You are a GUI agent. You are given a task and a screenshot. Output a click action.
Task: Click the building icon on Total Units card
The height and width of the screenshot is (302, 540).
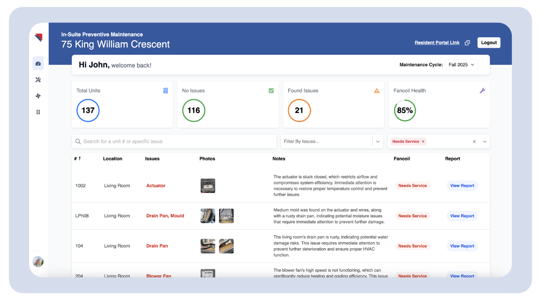tap(165, 90)
